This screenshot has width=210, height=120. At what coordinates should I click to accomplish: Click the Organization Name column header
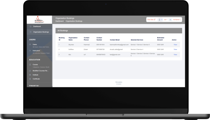pyautogui.click(x=73, y=39)
